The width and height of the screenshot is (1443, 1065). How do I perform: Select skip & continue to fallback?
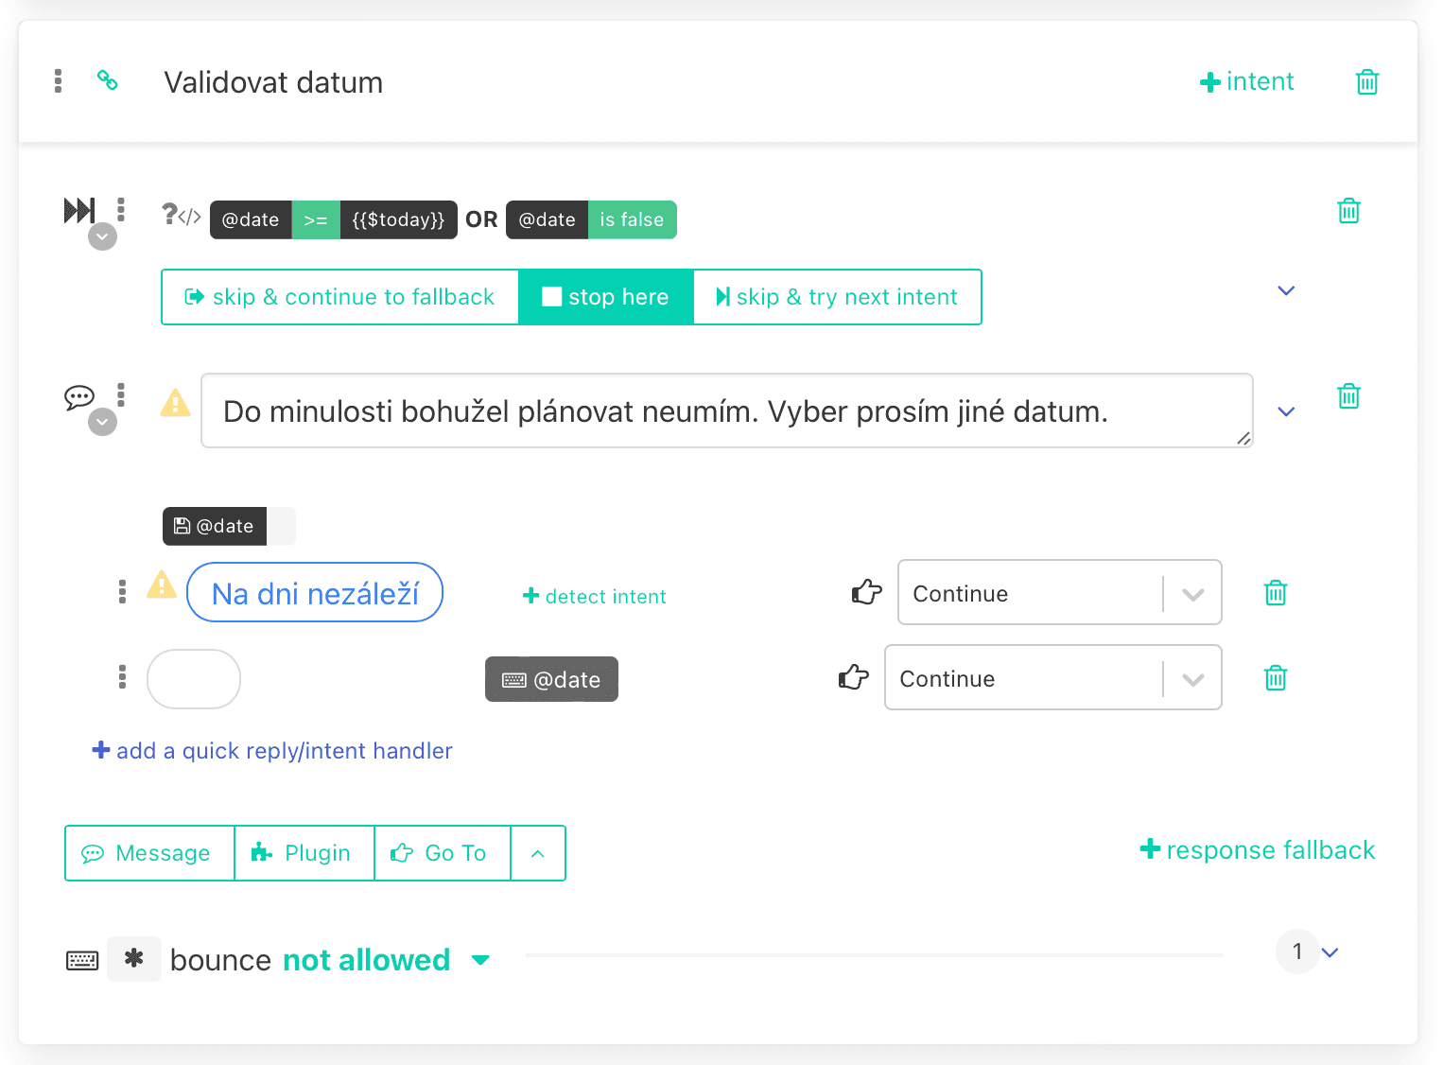tap(339, 297)
